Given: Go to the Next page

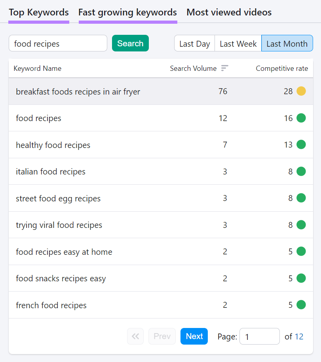Looking at the screenshot, I should click(194, 336).
